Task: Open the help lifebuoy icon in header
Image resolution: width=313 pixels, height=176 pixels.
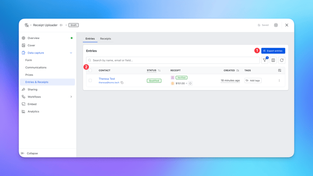Action: pyautogui.click(x=276, y=25)
